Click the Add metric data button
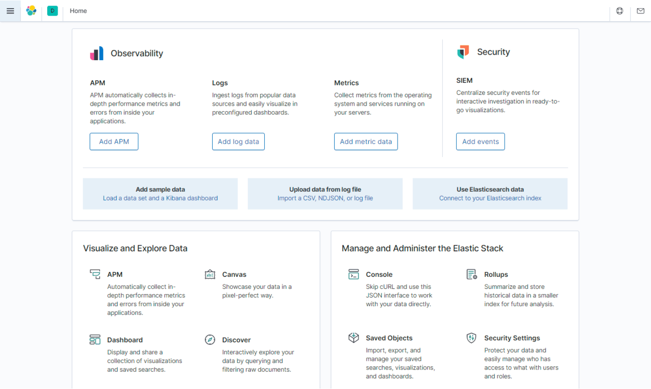Image resolution: width=651 pixels, height=389 pixels. (366, 141)
